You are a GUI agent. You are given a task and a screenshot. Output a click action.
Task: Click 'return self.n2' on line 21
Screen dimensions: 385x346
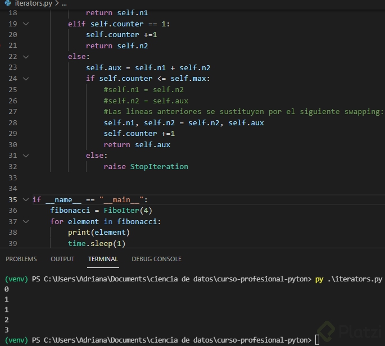point(117,45)
